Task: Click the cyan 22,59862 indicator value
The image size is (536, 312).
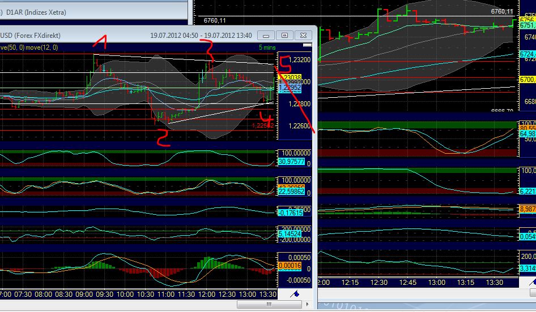Action: tap(291, 192)
